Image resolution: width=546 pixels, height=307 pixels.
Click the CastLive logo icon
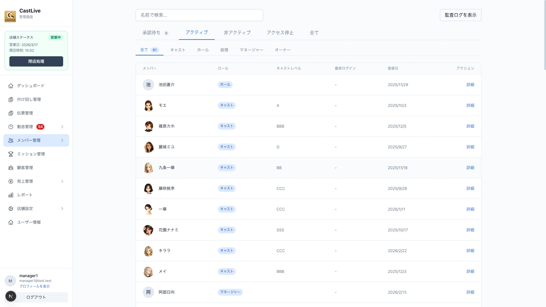10,16
